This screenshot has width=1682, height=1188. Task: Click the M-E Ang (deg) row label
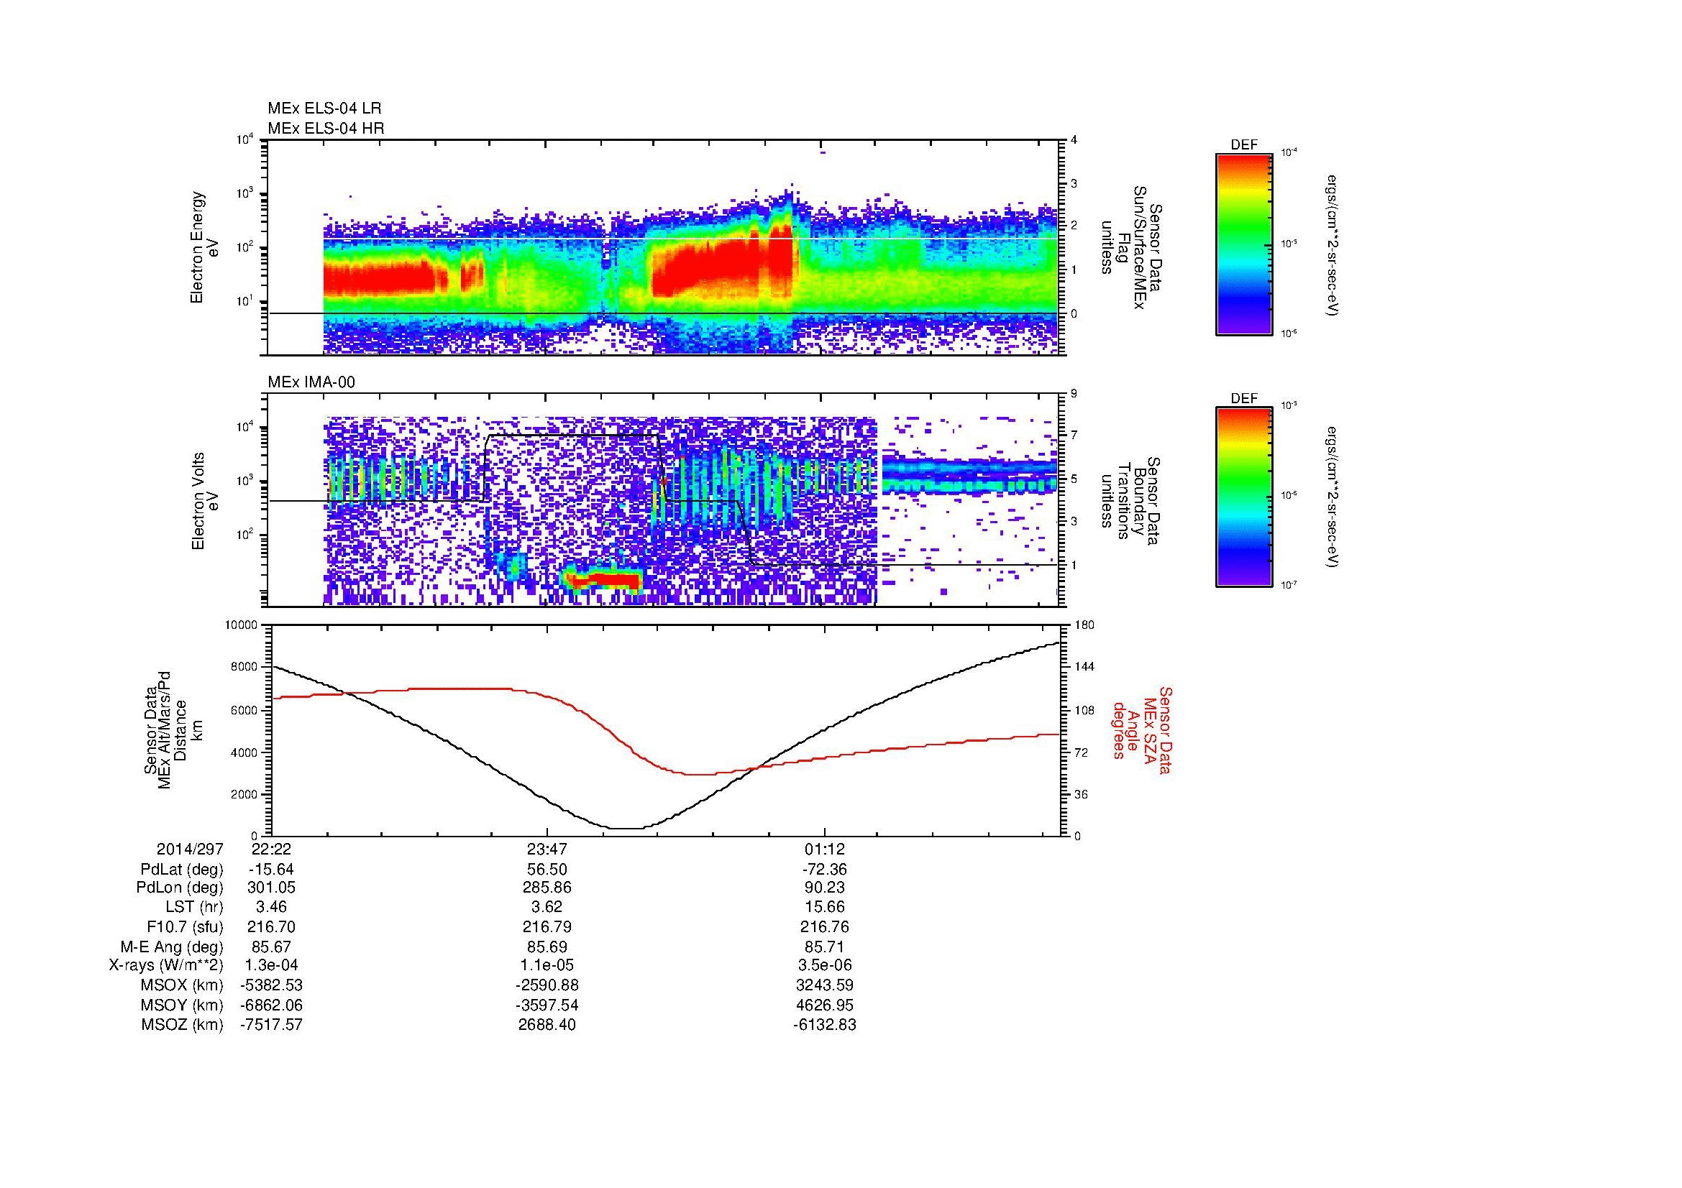[x=171, y=947]
